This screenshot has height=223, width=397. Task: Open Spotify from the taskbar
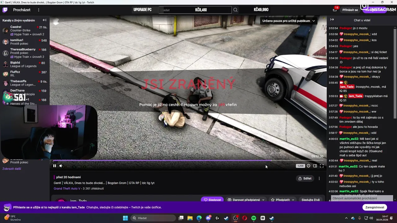tap(253, 218)
